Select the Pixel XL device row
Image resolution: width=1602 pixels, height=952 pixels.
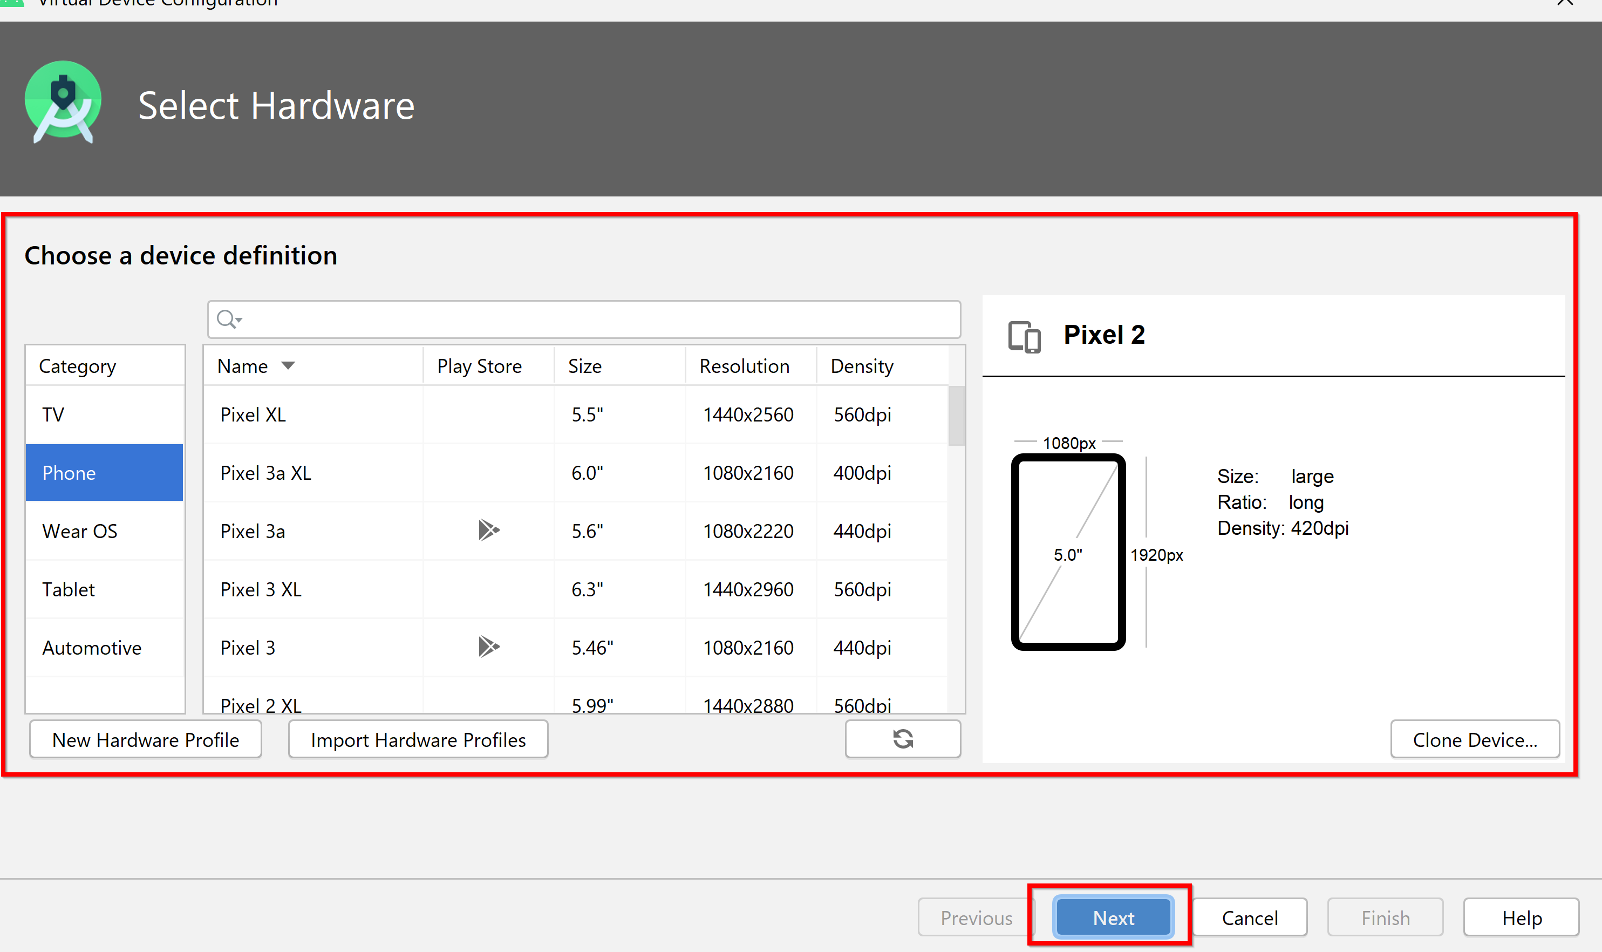(x=575, y=414)
